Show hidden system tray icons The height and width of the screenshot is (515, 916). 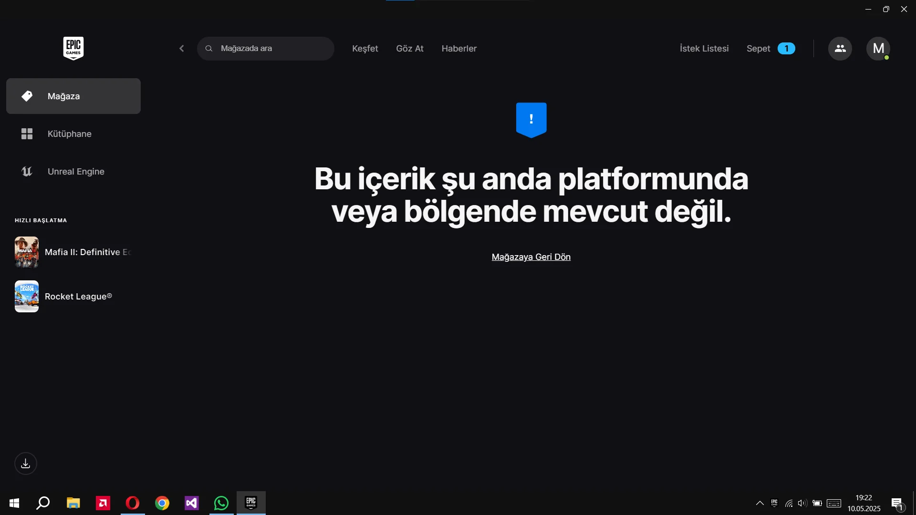tap(760, 503)
